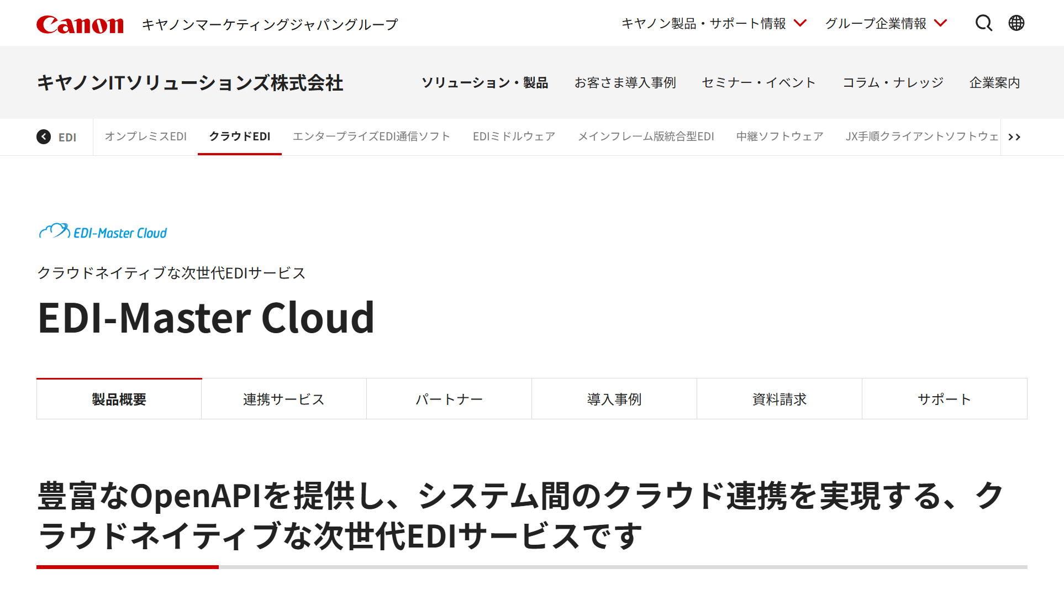The width and height of the screenshot is (1064, 600).
Task: Open the search icon
Action: point(984,23)
